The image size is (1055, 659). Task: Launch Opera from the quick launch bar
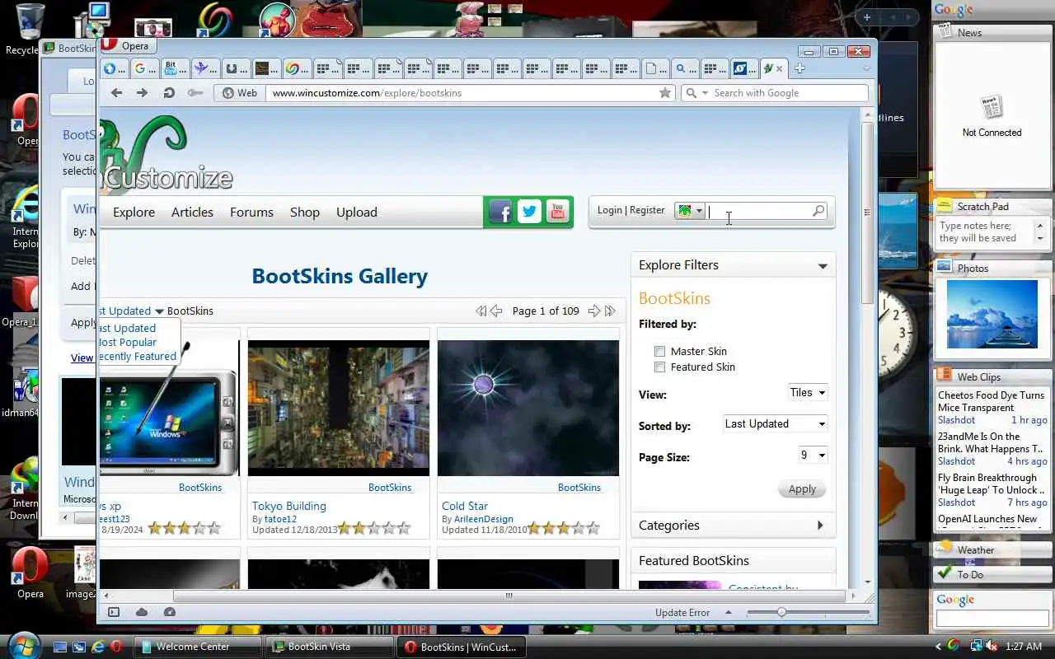coord(115,647)
